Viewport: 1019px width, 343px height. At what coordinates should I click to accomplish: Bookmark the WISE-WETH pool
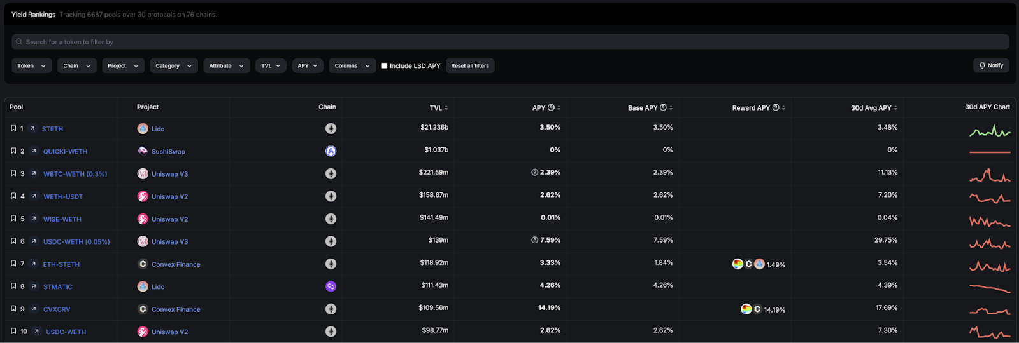point(13,219)
